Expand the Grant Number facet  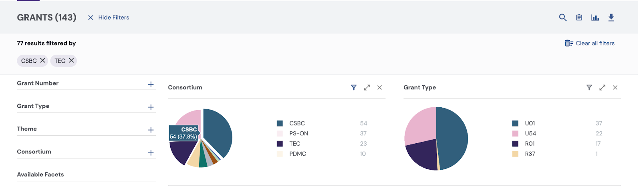tap(151, 84)
